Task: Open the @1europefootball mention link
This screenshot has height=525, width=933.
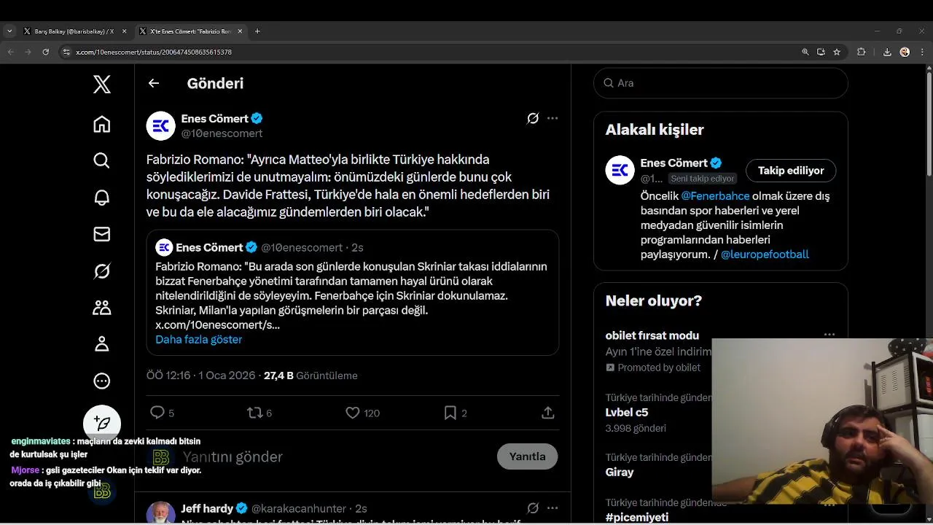Action: [x=765, y=254]
